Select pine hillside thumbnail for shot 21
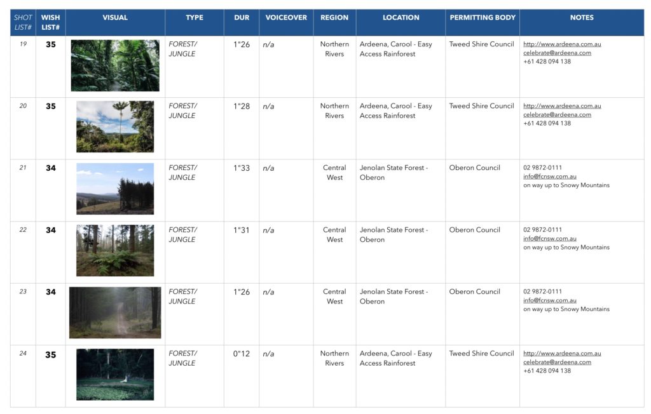 tap(115, 189)
